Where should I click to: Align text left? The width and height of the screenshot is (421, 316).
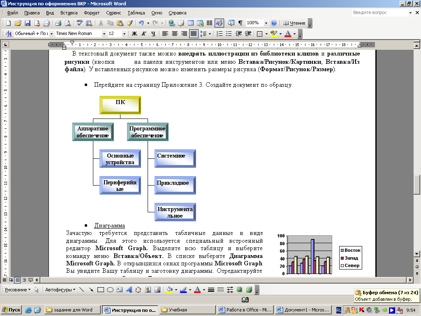click(165, 34)
